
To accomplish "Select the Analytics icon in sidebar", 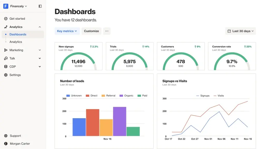I will point(6,27).
